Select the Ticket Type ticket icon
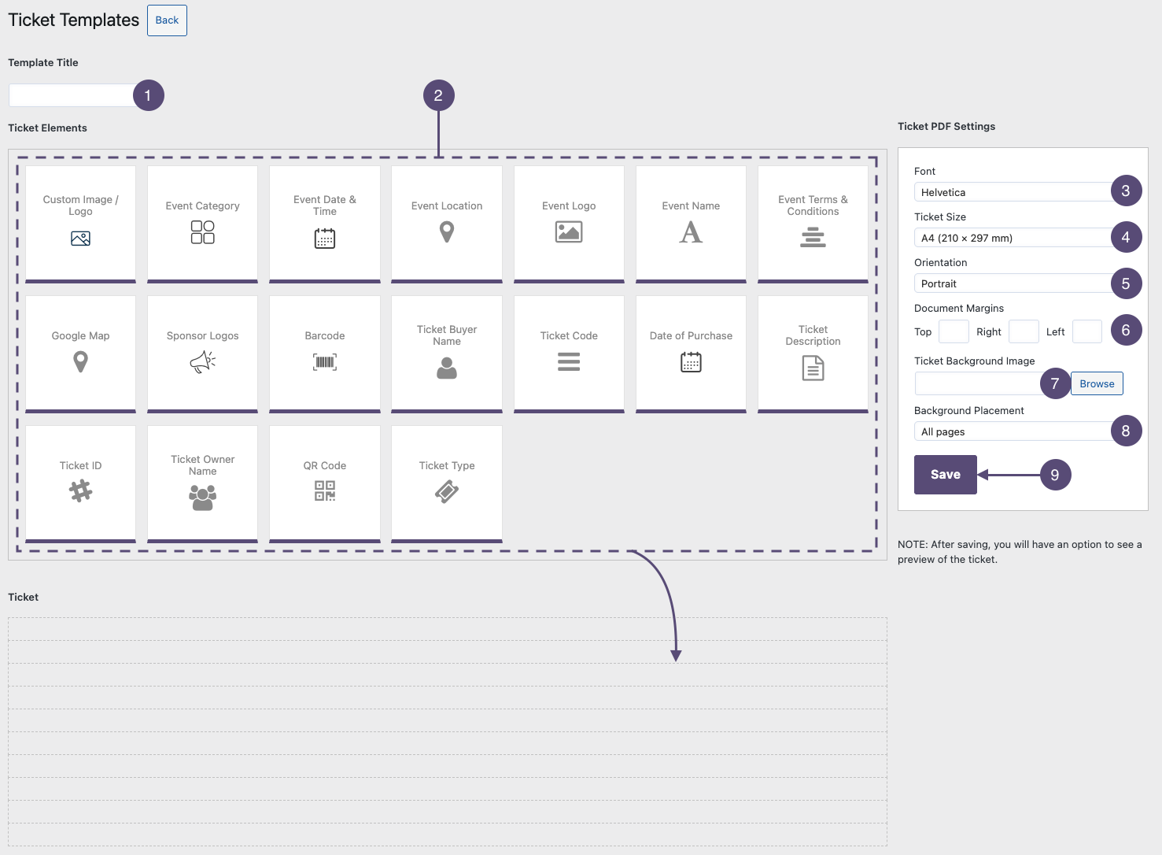This screenshot has width=1162, height=855. point(447,492)
